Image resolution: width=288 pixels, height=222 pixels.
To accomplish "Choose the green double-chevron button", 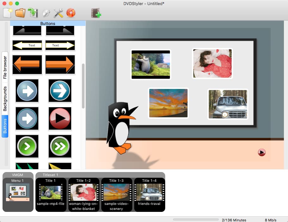I will point(60,146).
